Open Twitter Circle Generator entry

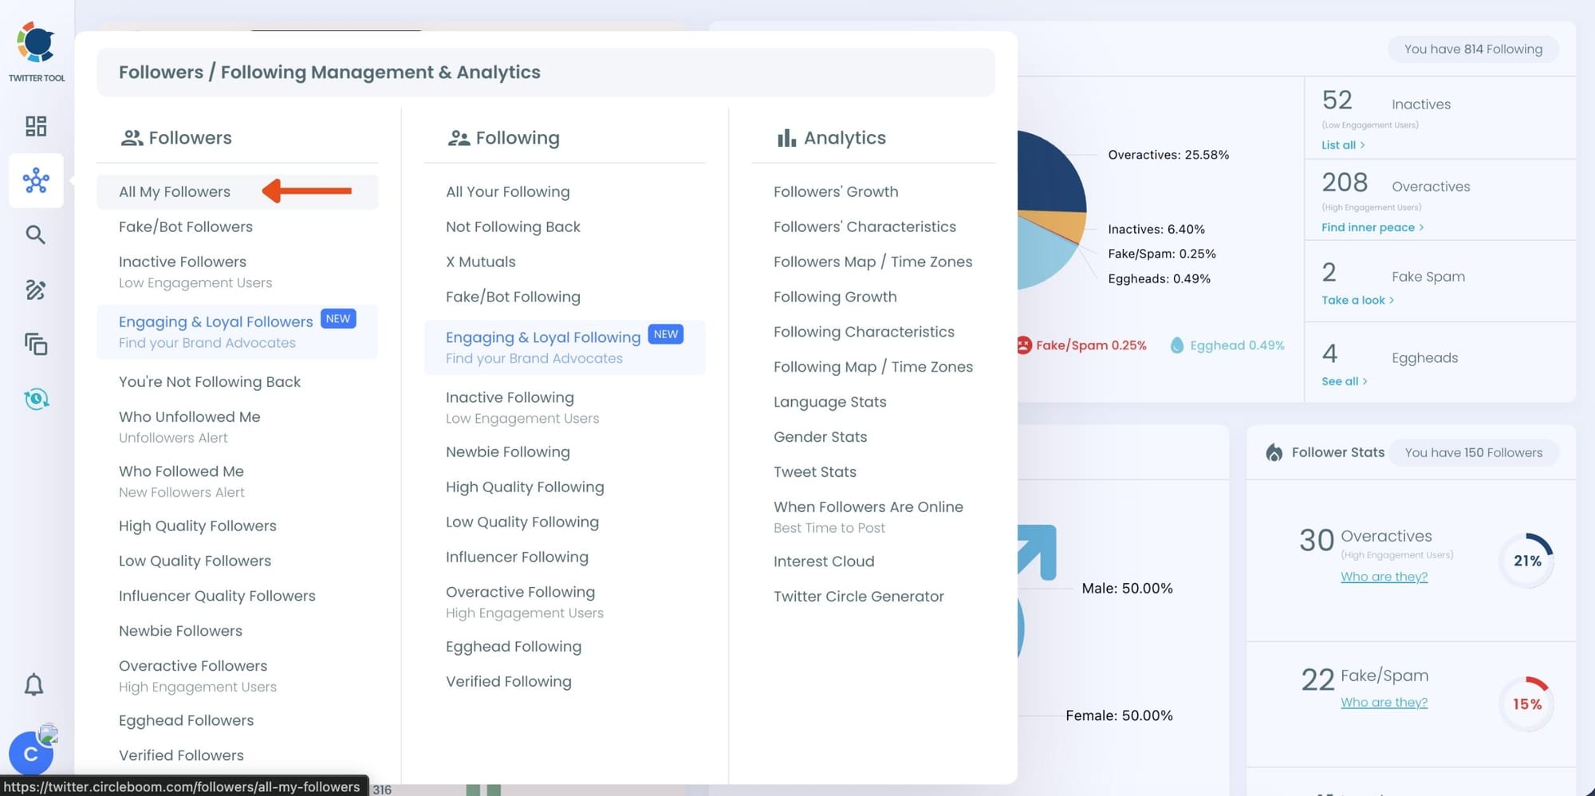858,597
